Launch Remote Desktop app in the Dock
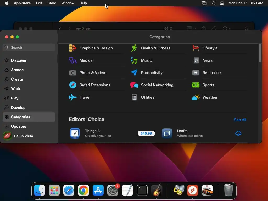Image resolution: width=268 pixels, height=201 pixels. [x=193, y=190]
